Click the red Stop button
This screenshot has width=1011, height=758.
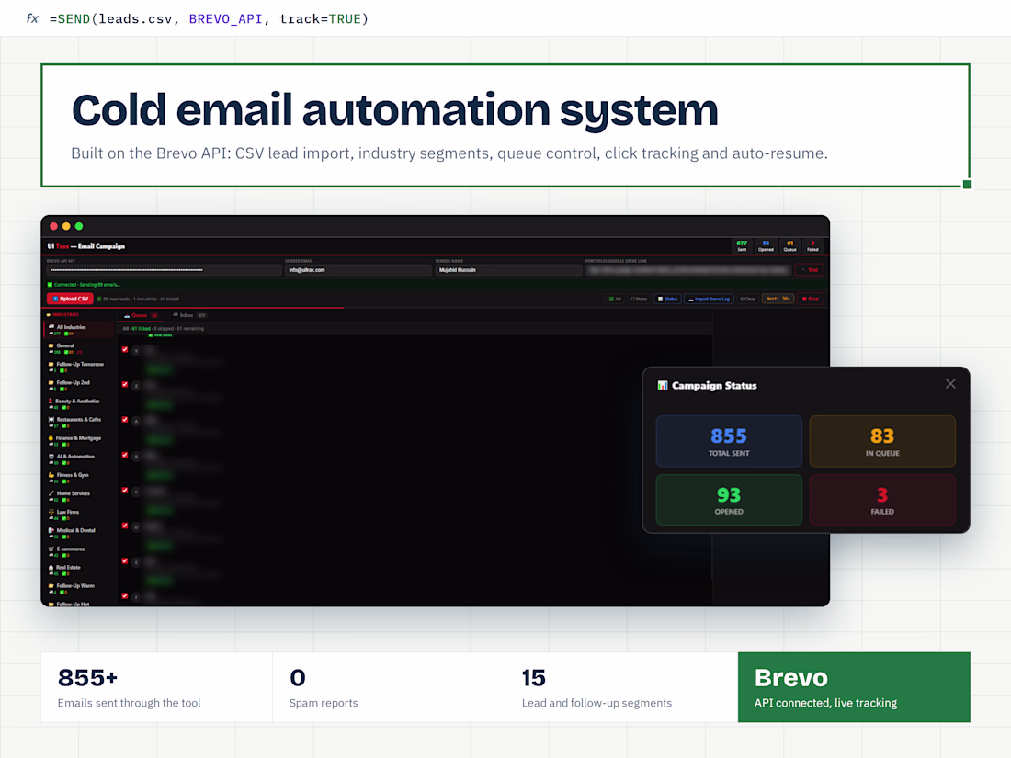[x=810, y=300]
